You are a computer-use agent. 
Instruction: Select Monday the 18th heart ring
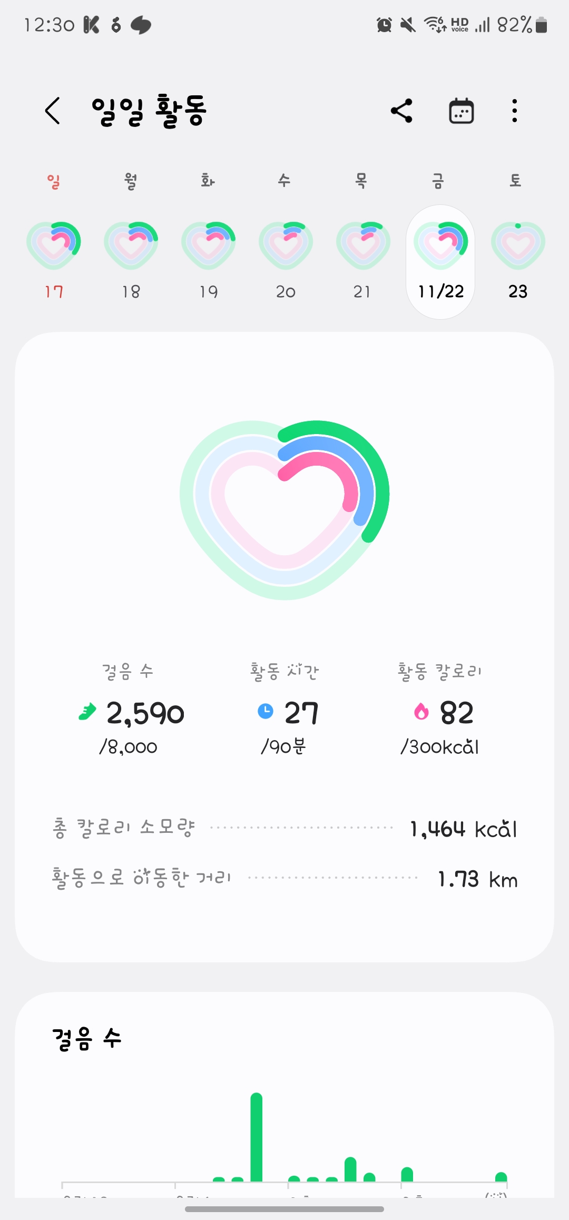click(131, 245)
